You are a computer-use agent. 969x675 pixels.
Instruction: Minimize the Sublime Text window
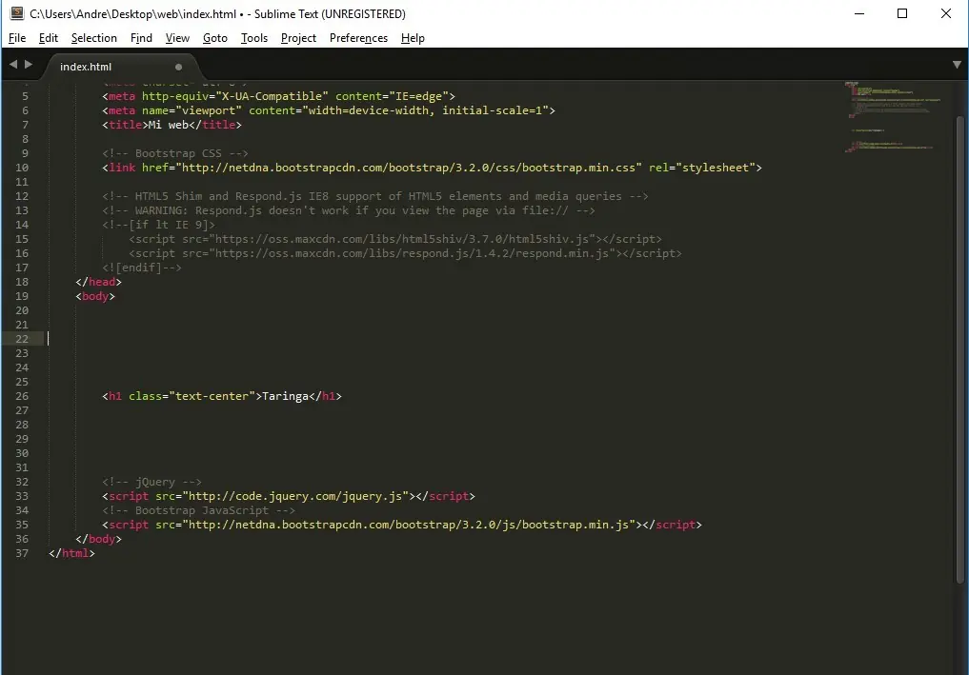point(859,13)
